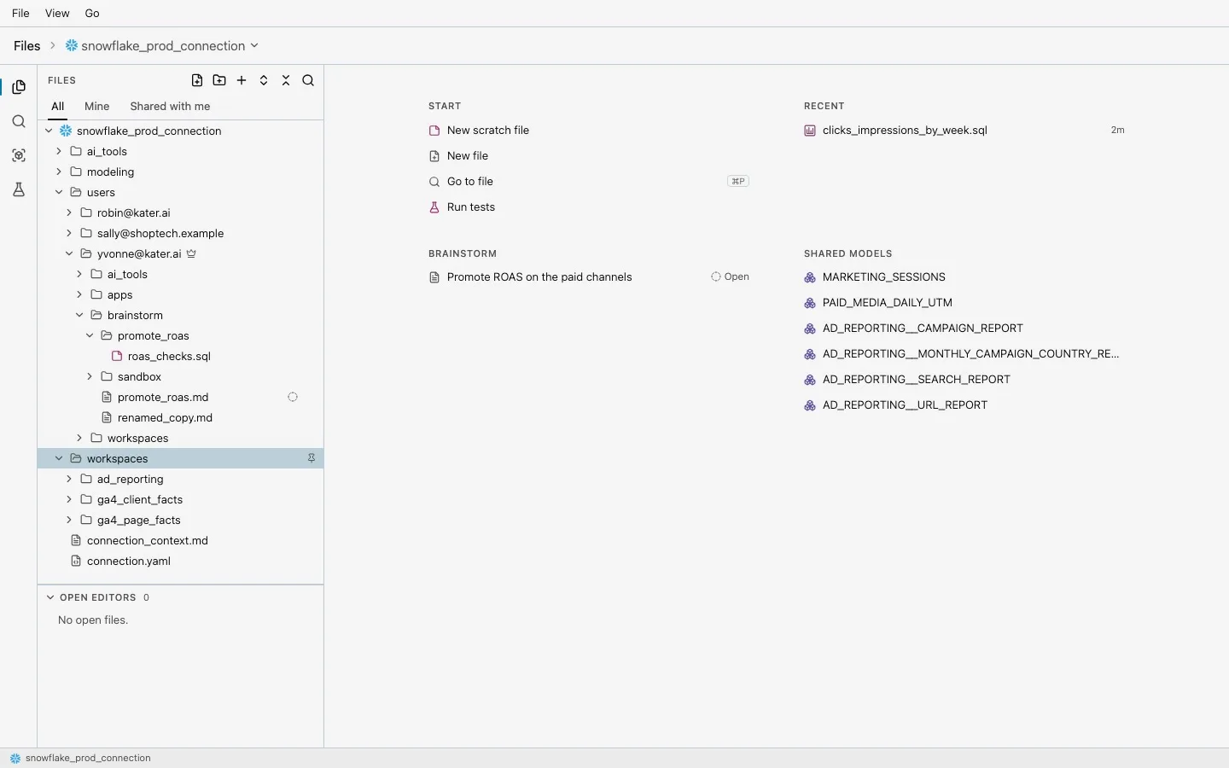This screenshot has width=1229, height=768.
Task: Click Files in the breadcrumb
Action: coord(27,46)
